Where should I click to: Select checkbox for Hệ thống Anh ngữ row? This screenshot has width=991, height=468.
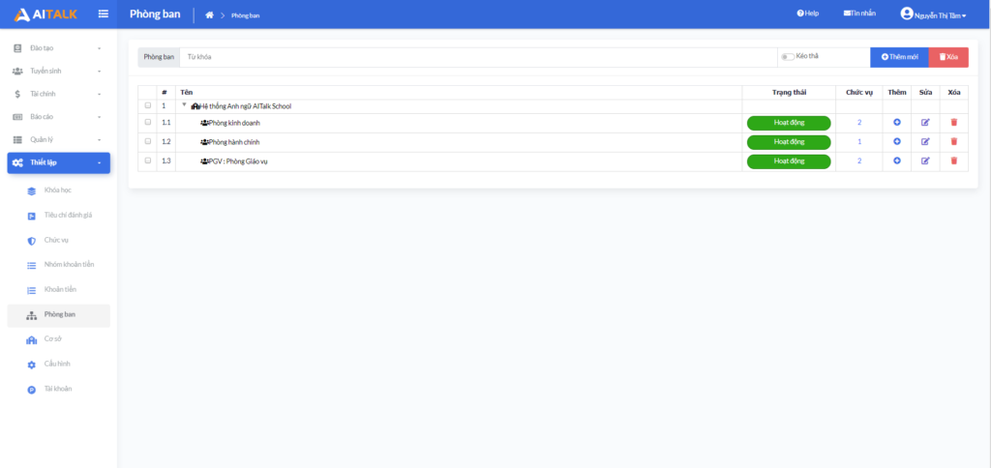(148, 105)
